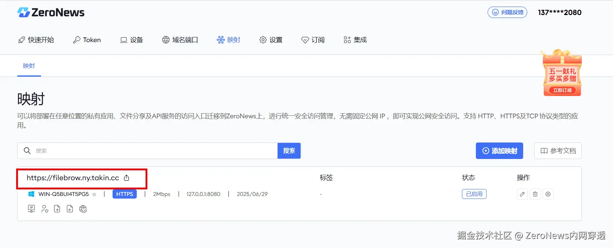This screenshot has height=248, width=613.
Task: Open the https://filebrow.ny.takin.cc link
Action: coord(73,178)
